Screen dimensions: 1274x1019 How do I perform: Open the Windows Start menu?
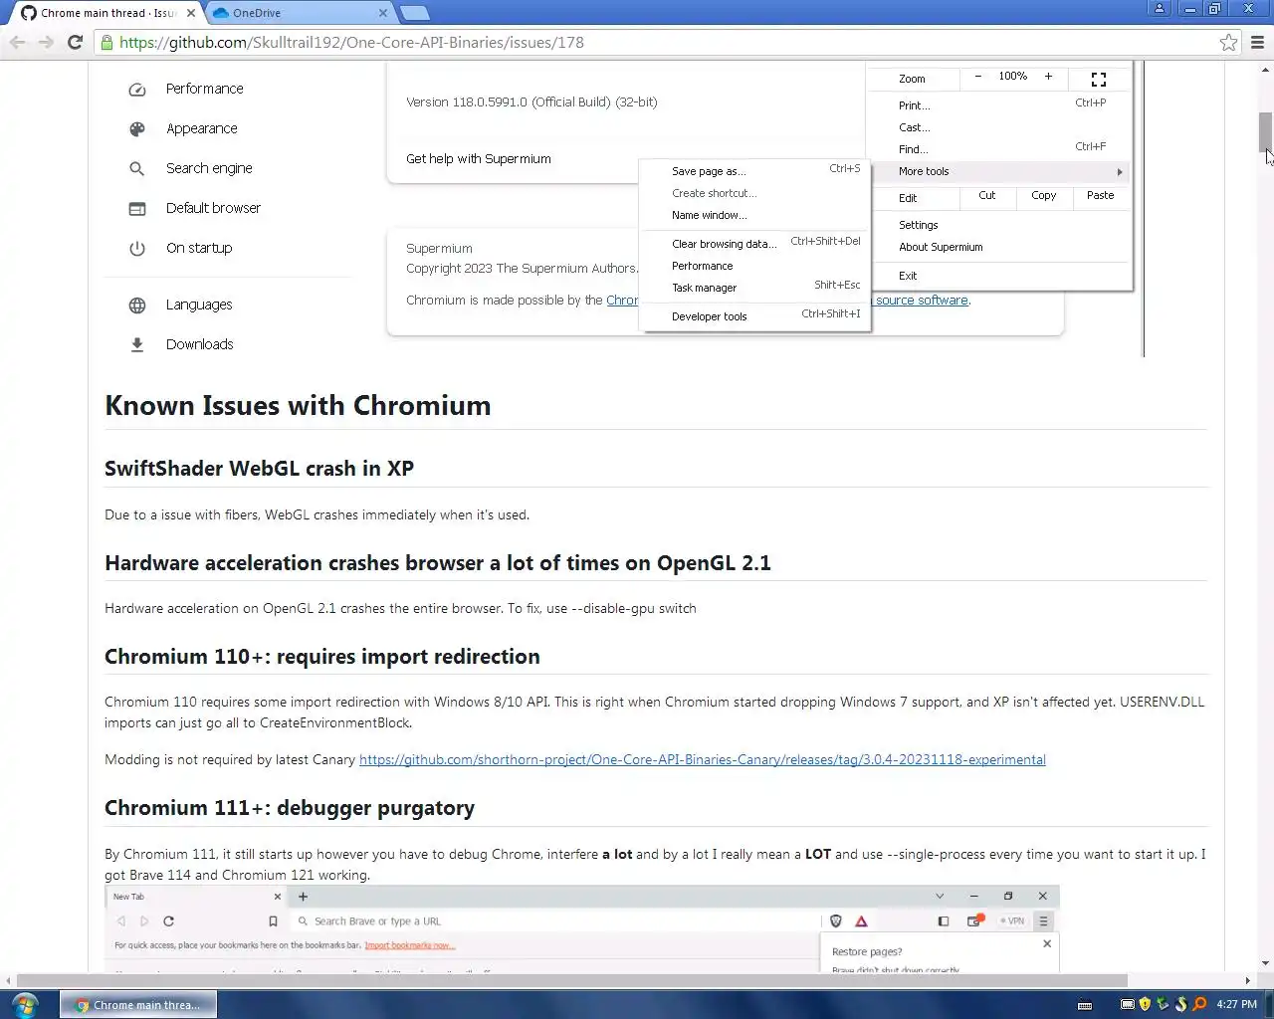point(25,1004)
